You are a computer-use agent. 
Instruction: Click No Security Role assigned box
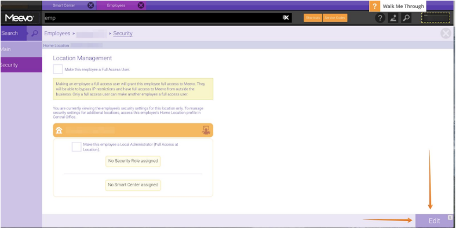(x=133, y=161)
